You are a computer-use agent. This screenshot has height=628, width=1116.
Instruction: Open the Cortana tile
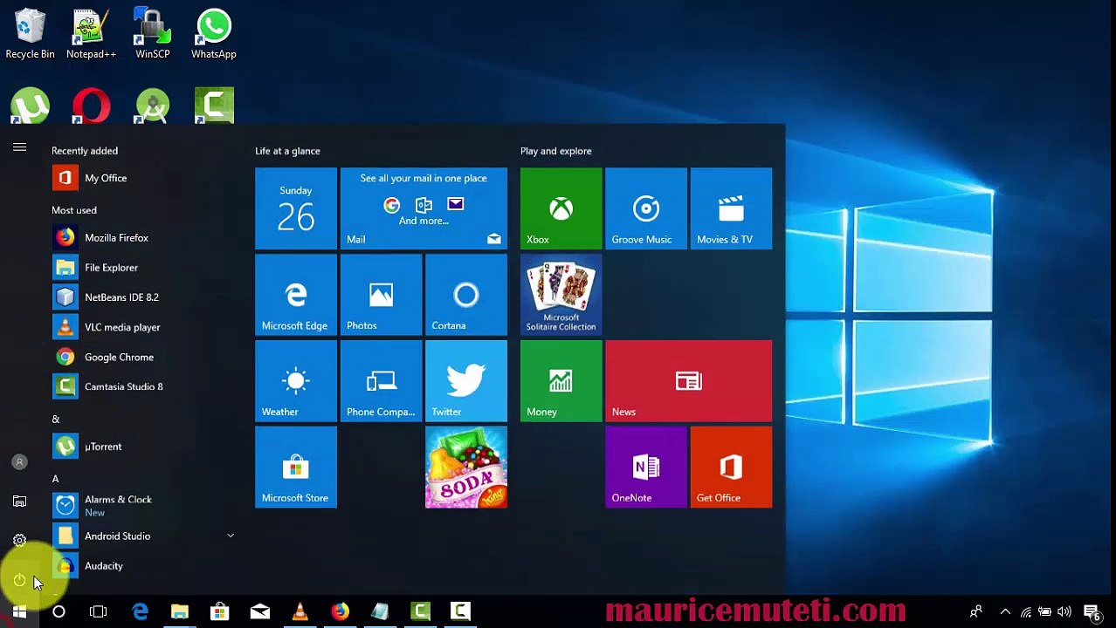click(465, 295)
